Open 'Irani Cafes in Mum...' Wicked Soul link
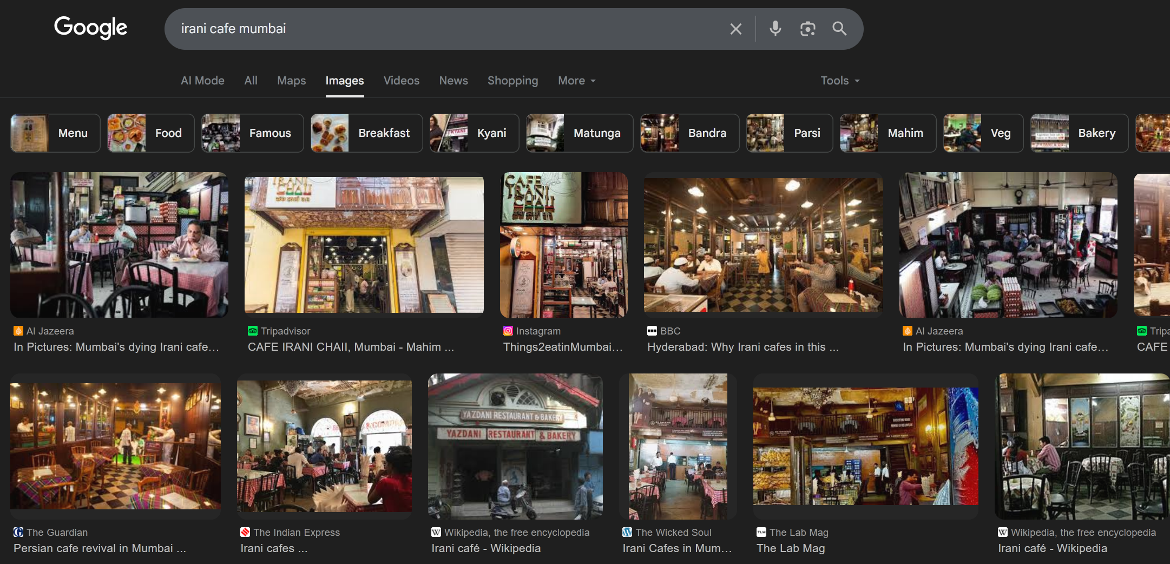1170x564 pixels. [x=677, y=548]
